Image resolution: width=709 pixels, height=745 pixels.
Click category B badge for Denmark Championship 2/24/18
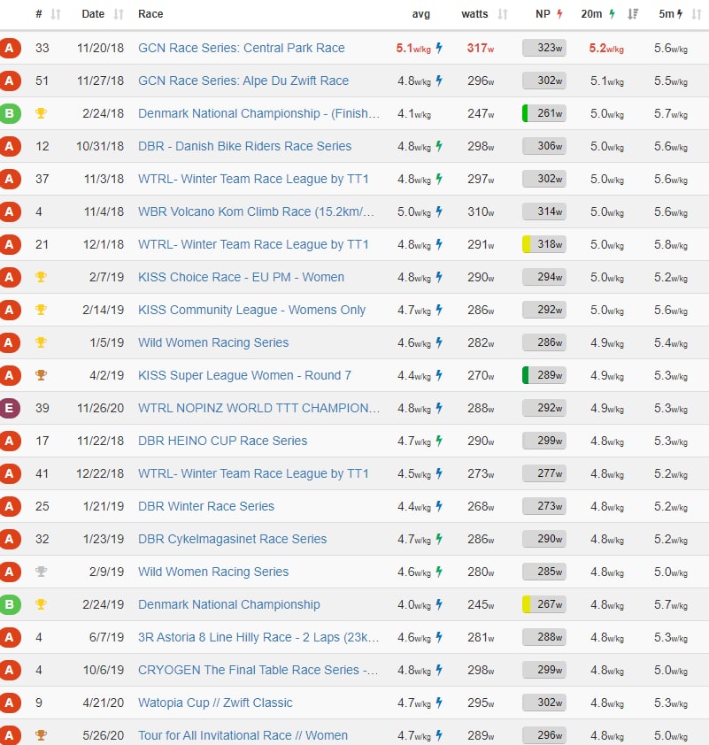click(10, 113)
